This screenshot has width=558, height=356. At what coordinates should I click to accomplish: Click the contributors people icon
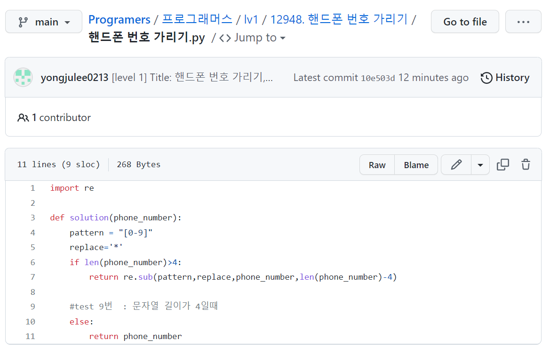click(23, 118)
